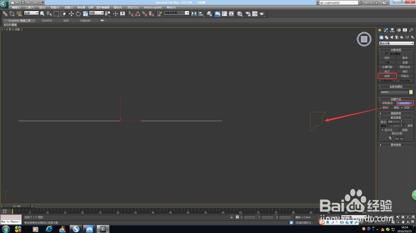Click the object color swatch
The image size is (416, 233).
411,92
